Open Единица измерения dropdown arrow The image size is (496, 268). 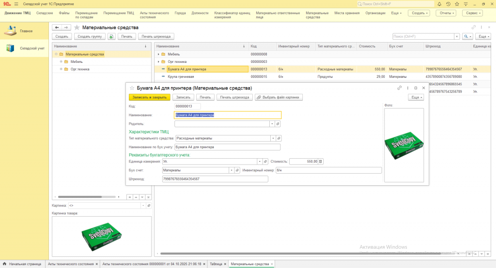click(260, 162)
